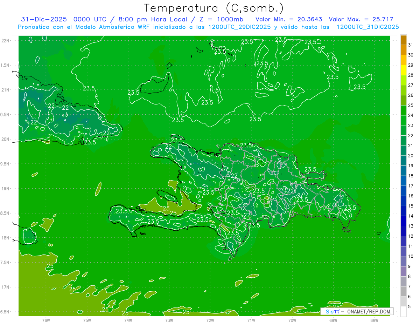Click the "22N" latitude axis label
420x325 pixels.
5,41
